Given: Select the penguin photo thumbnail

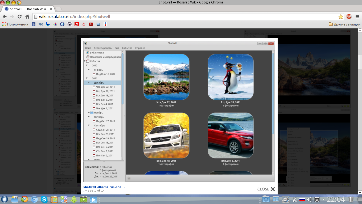Looking at the screenshot, I should pyautogui.click(x=231, y=77).
